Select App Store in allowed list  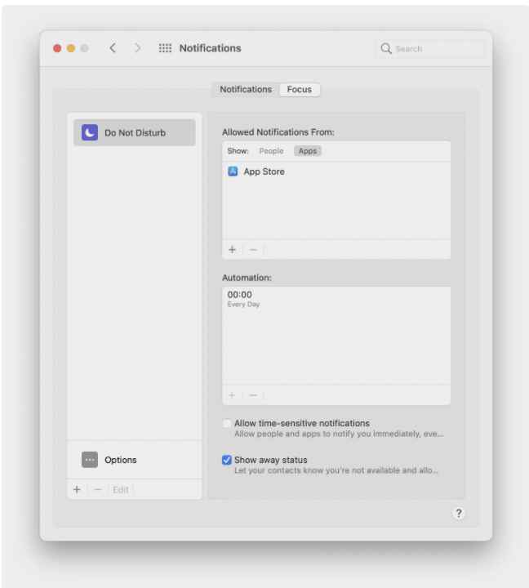(x=336, y=171)
